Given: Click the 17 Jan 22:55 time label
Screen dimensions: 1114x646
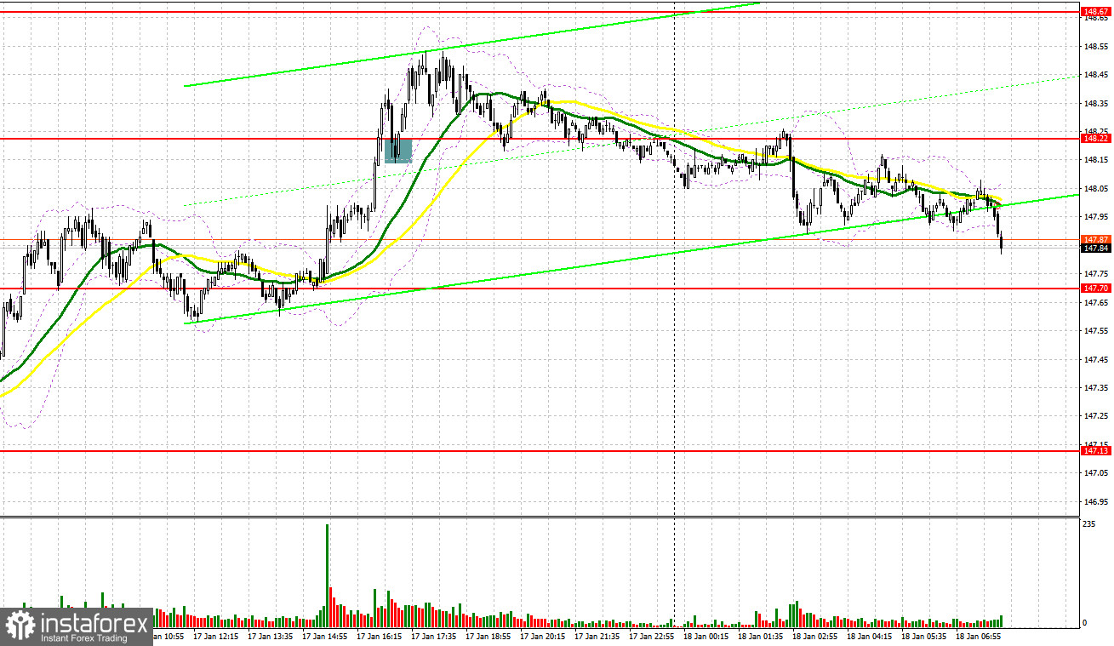Looking at the screenshot, I should 652,636.
